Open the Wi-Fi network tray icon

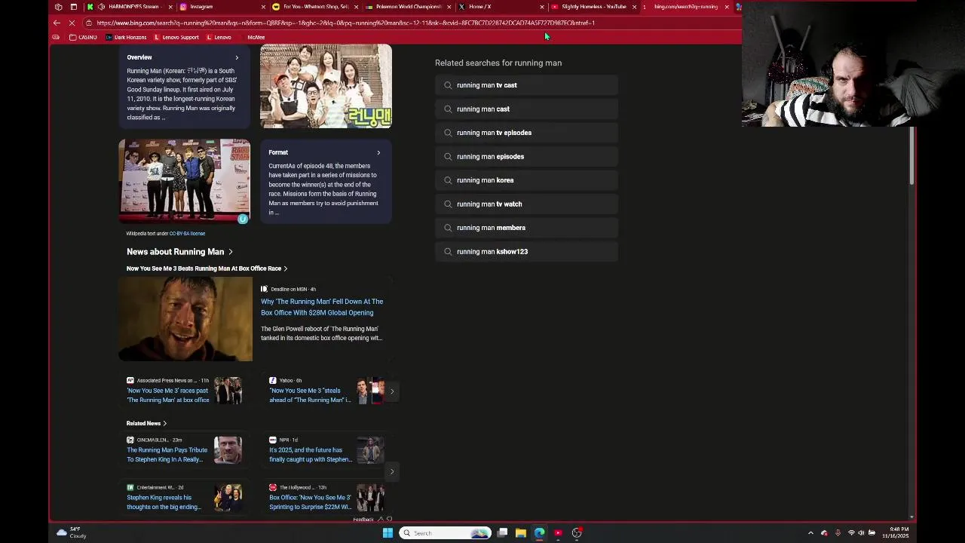coord(851,533)
